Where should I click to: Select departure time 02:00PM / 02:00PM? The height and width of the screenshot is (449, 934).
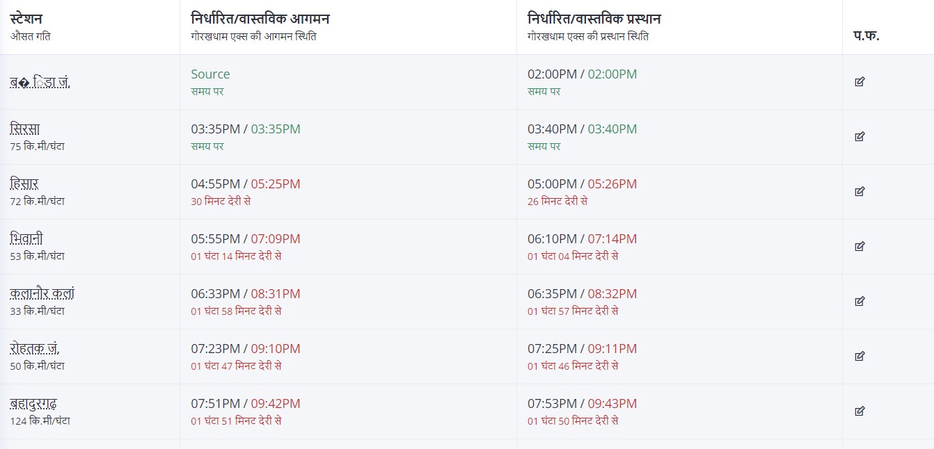(x=582, y=74)
